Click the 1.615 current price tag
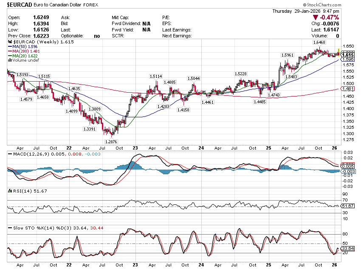The height and width of the screenshot is (269, 361). (347, 55)
